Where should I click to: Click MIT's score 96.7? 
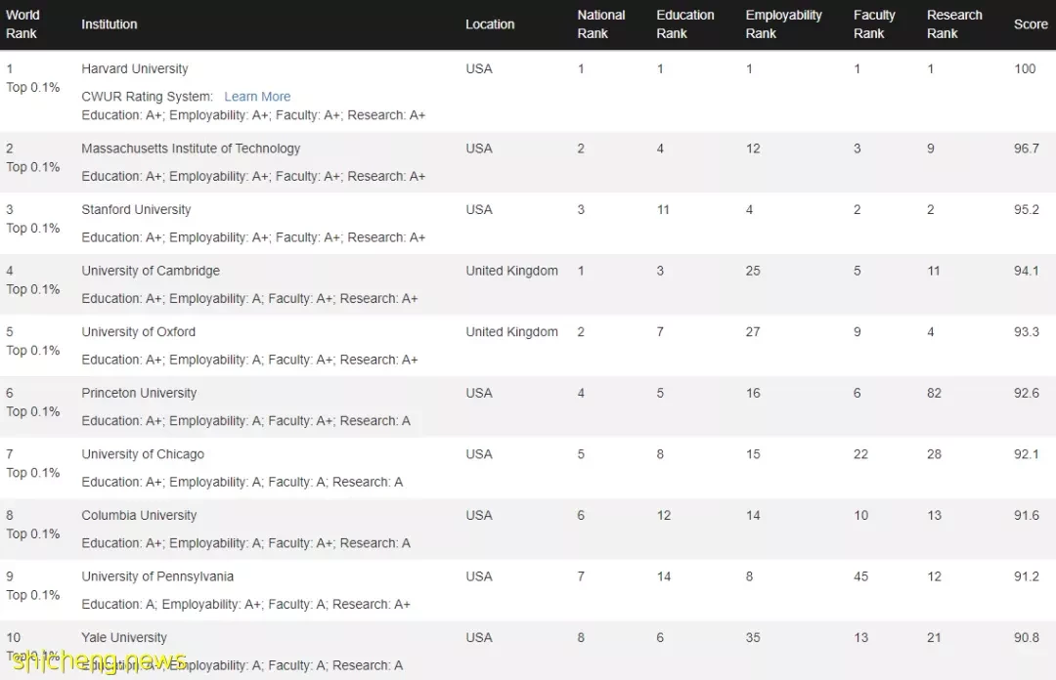[x=1027, y=149]
